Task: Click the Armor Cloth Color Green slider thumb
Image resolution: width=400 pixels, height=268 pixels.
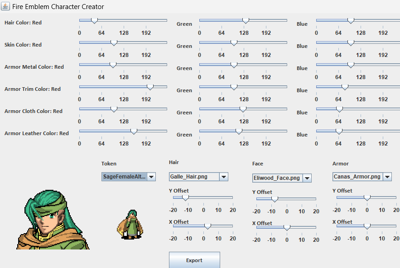Action: pyautogui.click(x=243, y=109)
